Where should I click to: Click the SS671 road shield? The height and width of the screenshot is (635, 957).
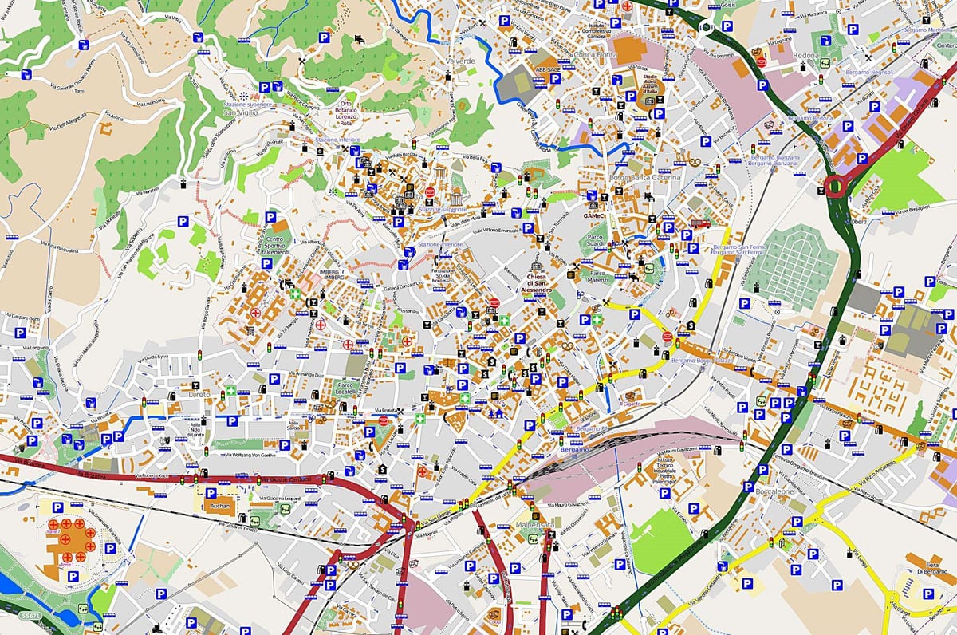tap(30, 617)
